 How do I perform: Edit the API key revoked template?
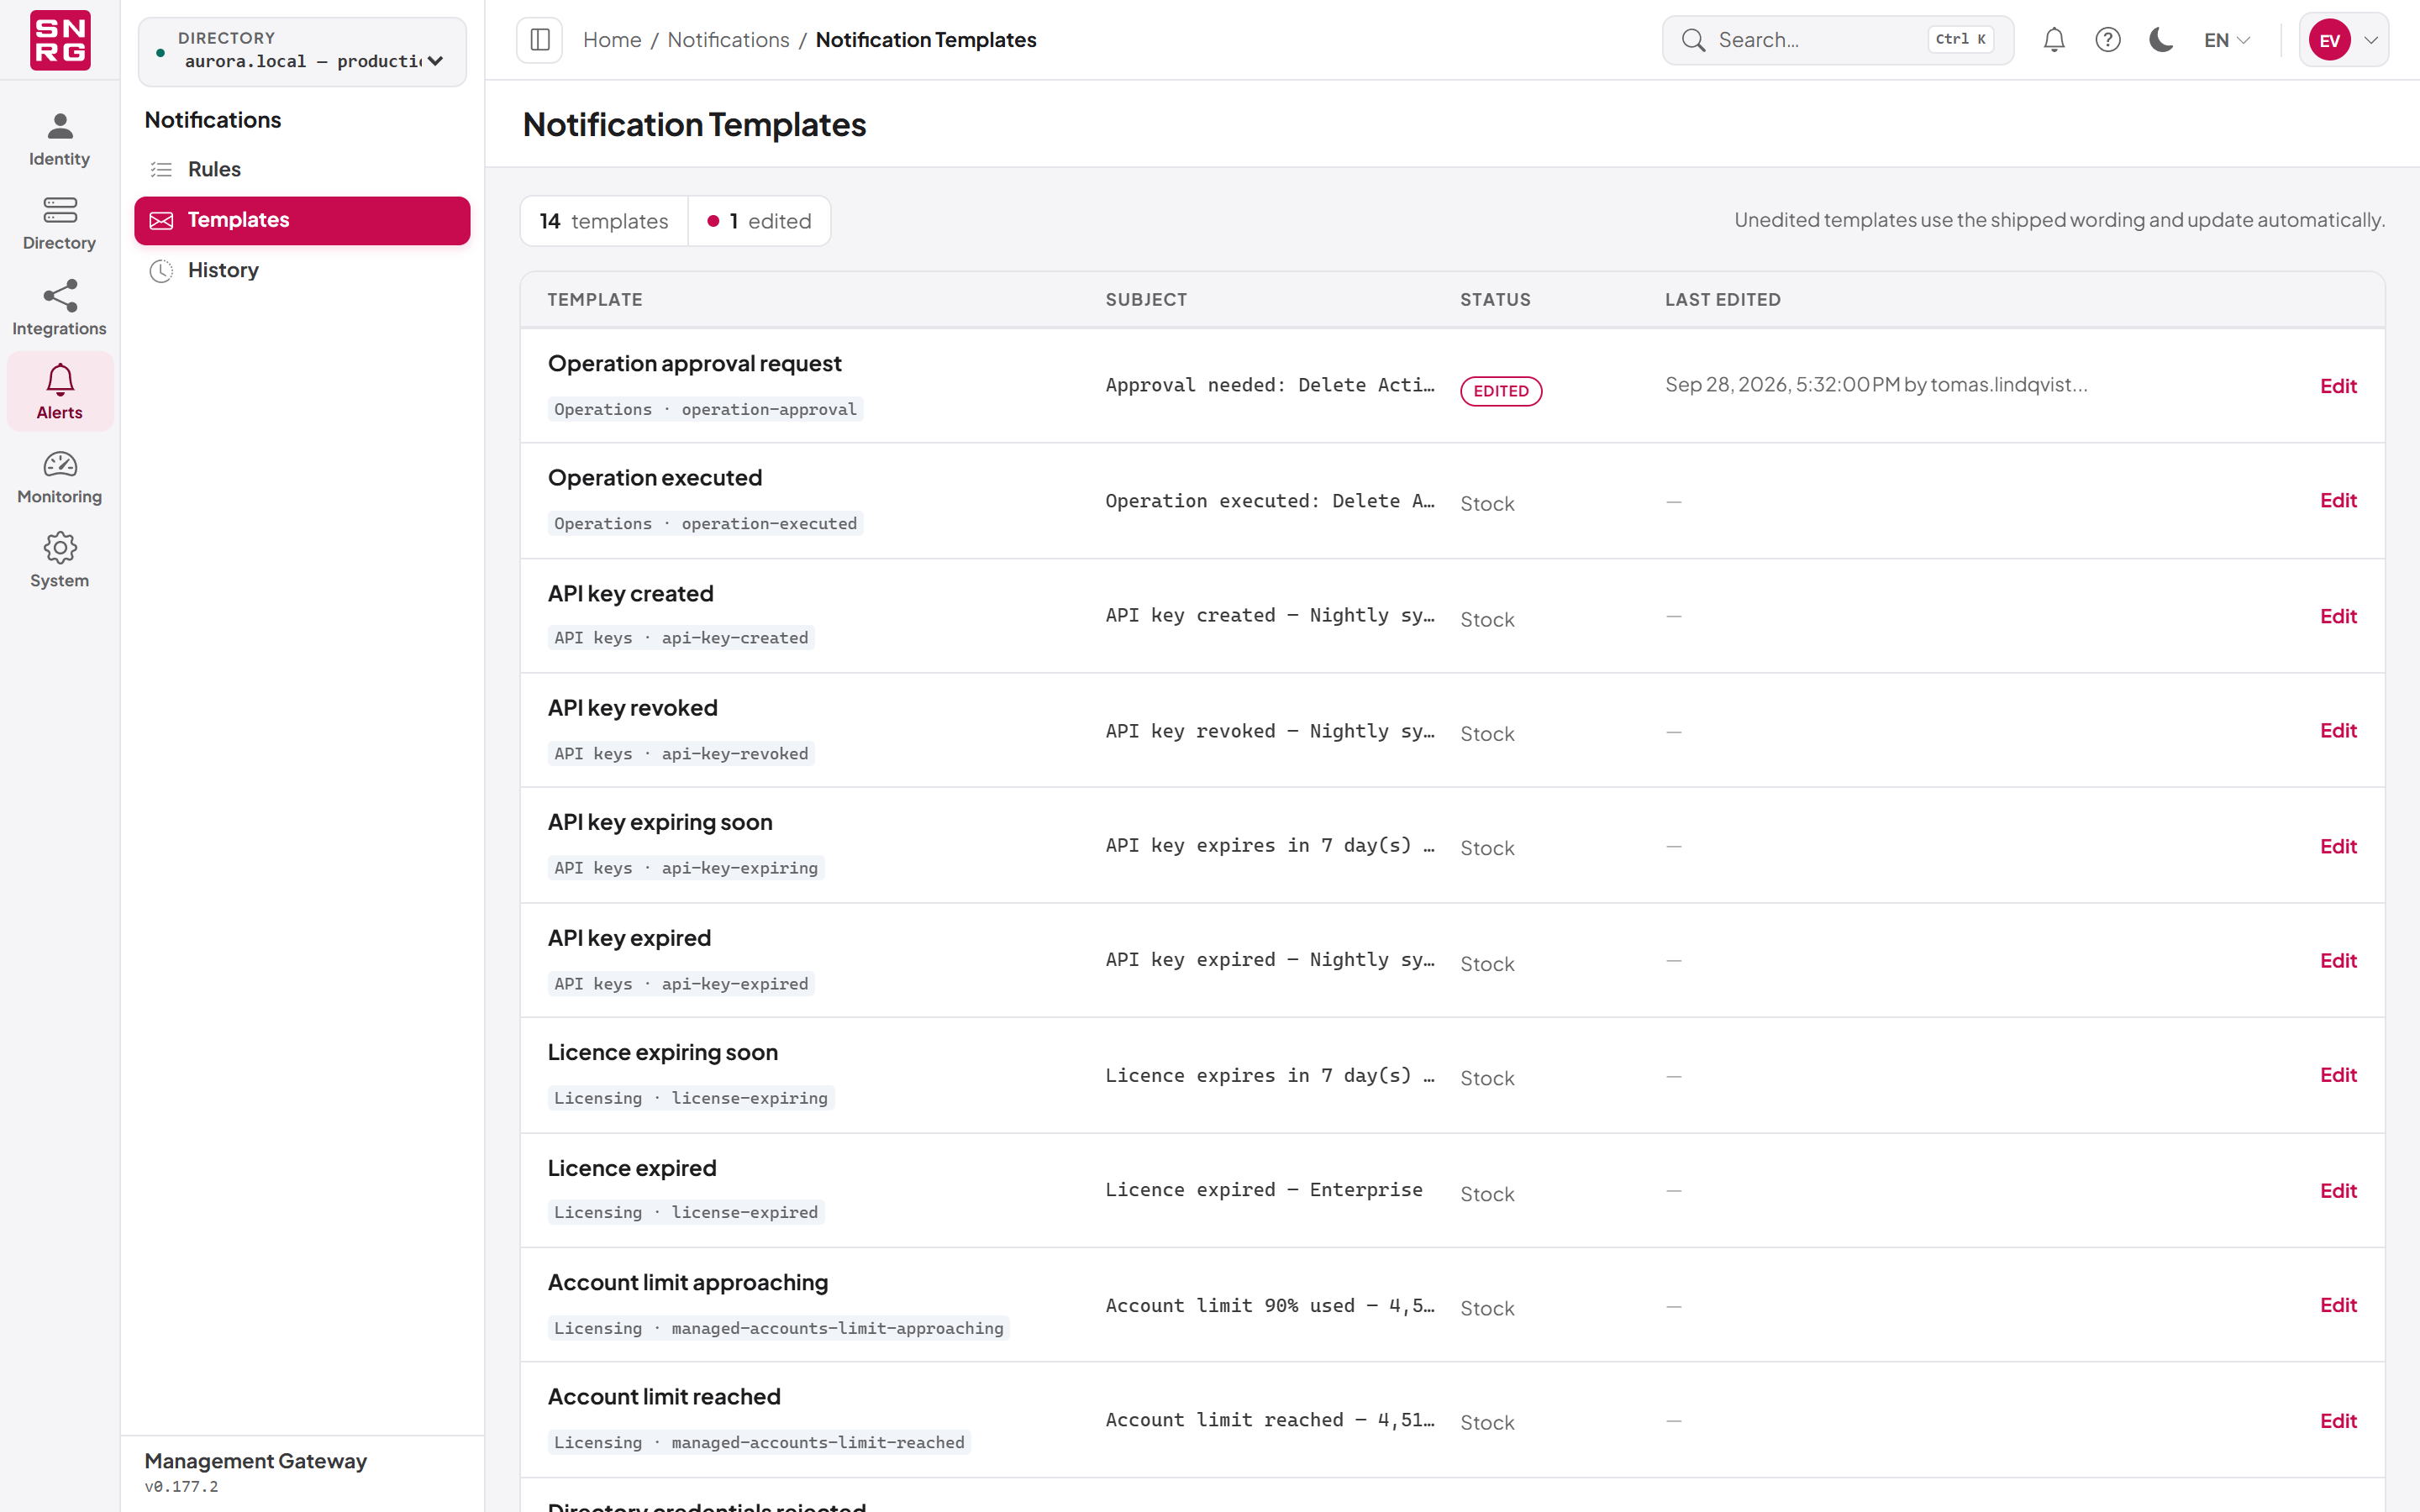(2338, 730)
